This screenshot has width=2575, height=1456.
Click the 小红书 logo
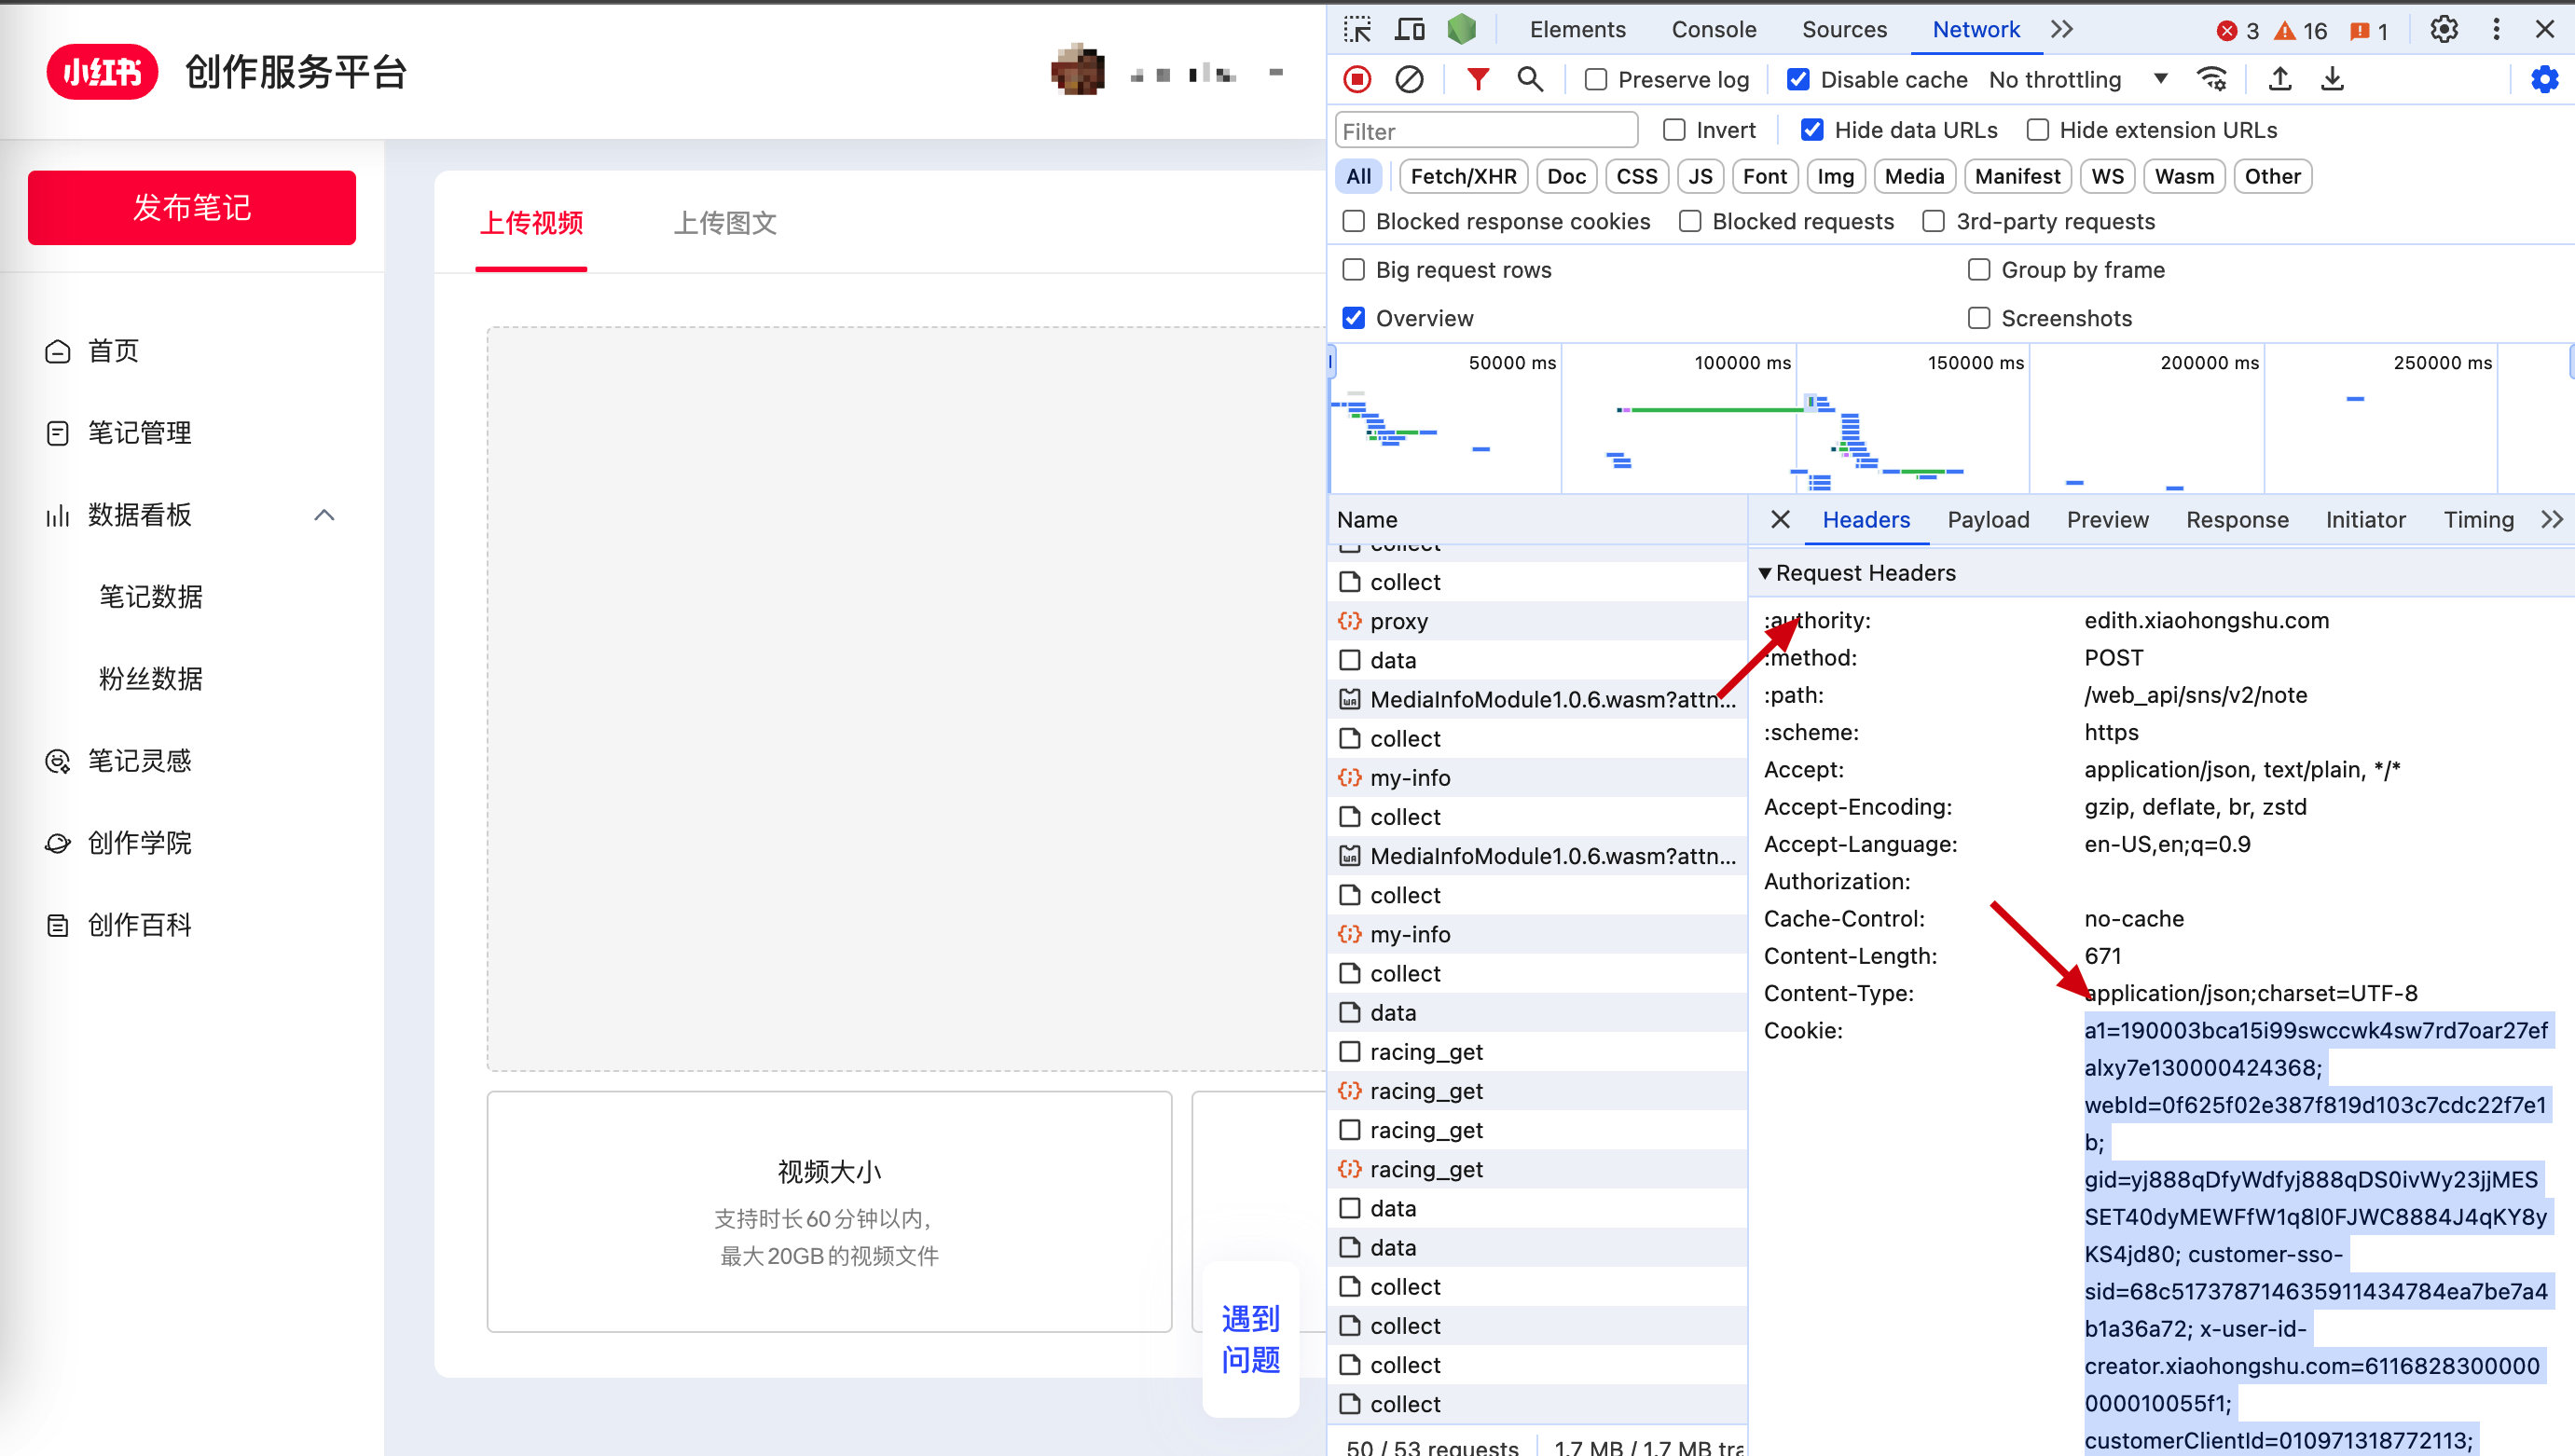102,72
